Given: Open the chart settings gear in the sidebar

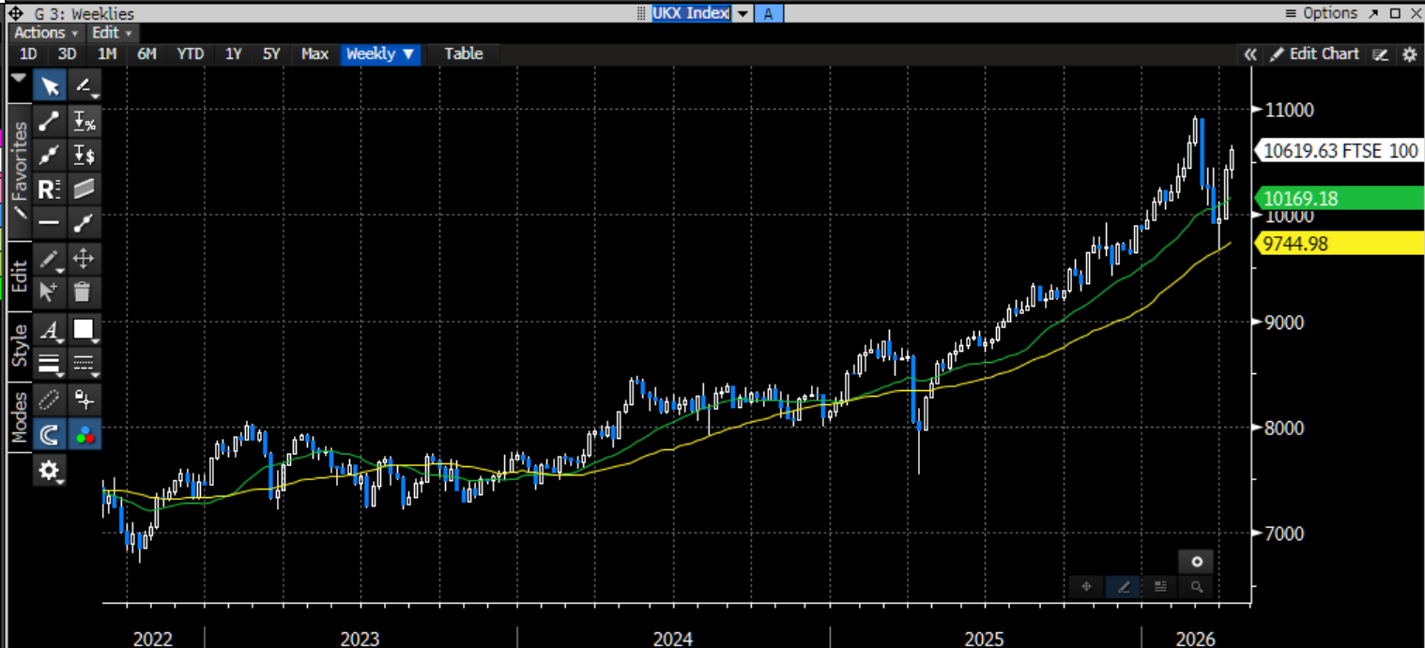Looking at the screenshot, I should click(x=49, y=471).
